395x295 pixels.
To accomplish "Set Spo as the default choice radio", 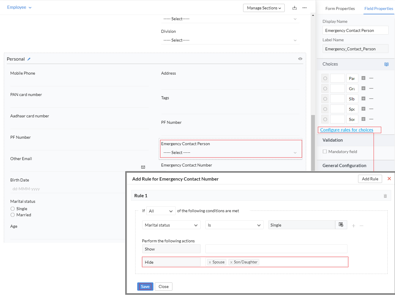I will 325,109.
